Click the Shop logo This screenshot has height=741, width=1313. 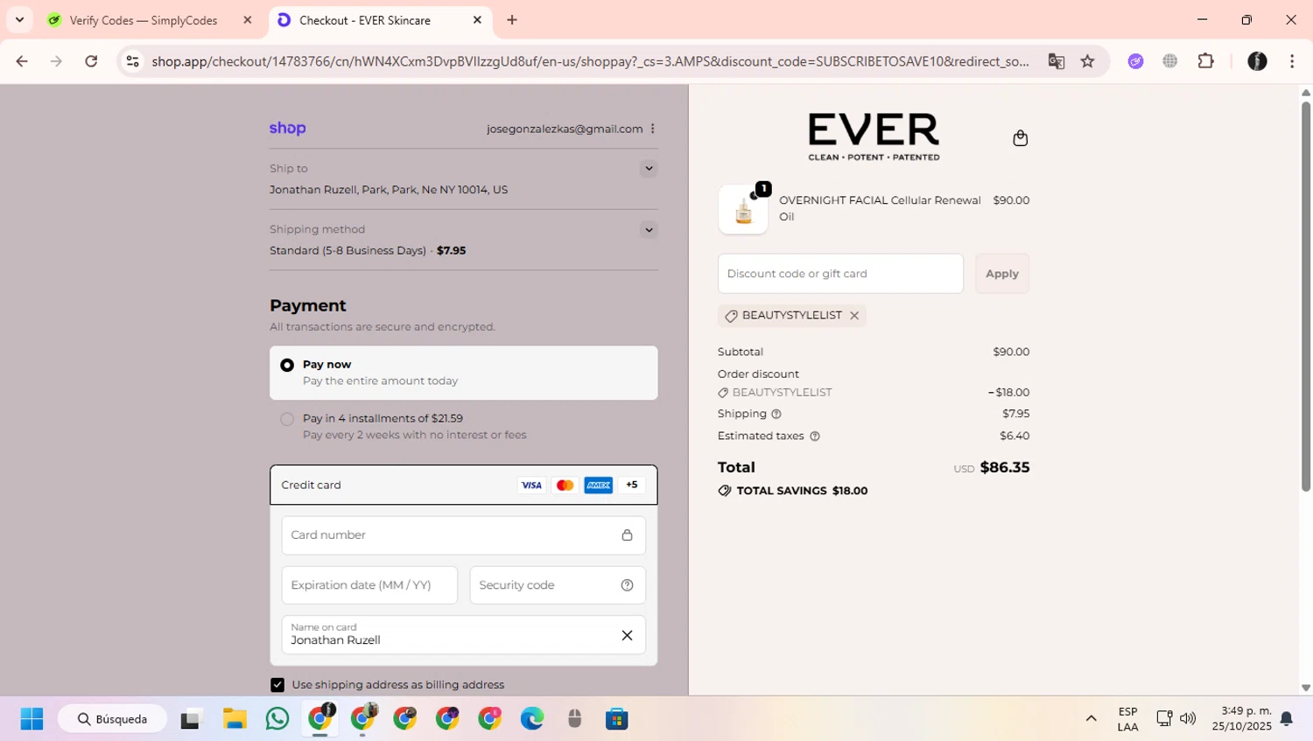[x=287, y=129]
